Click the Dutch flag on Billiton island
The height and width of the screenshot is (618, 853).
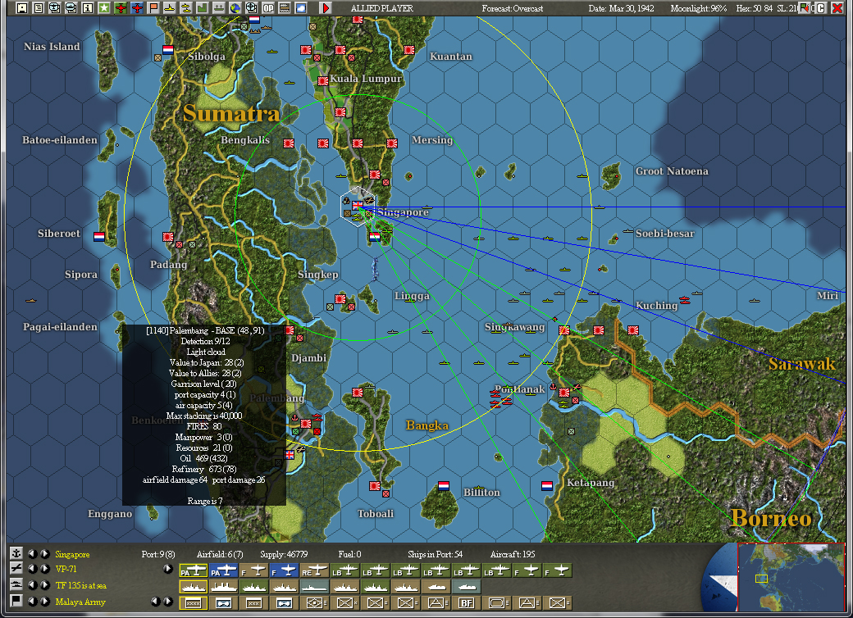tap(444, 485)
